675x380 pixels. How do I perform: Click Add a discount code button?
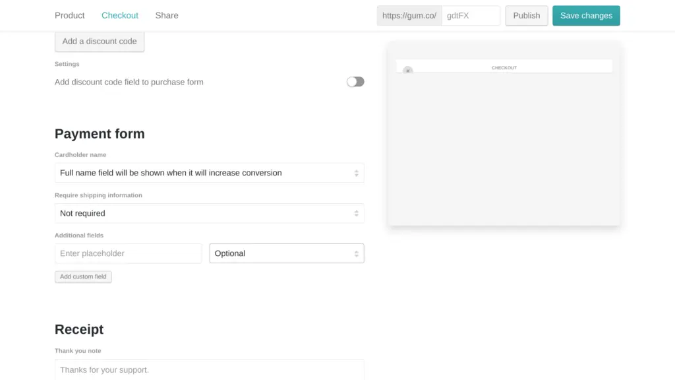pyautogui.click(x=100, y=42)
